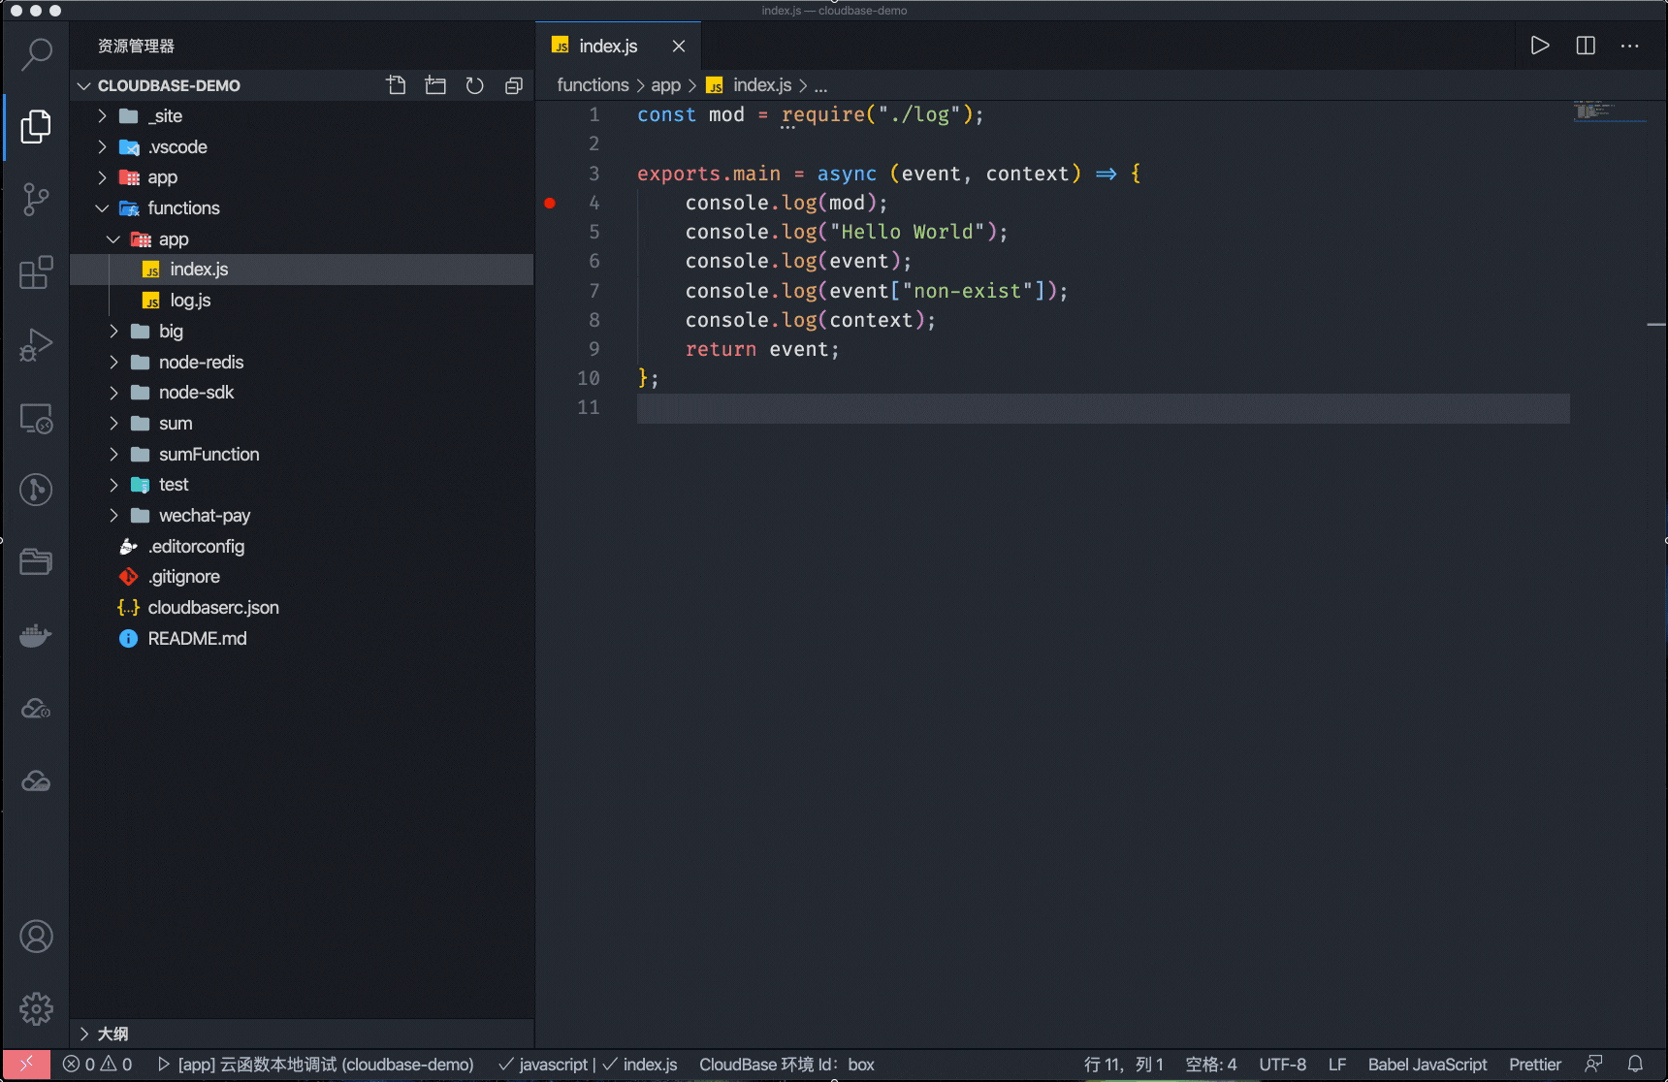Click the Prettier status bar item
The image size is (1668, 1082).
[1535, 1064]
